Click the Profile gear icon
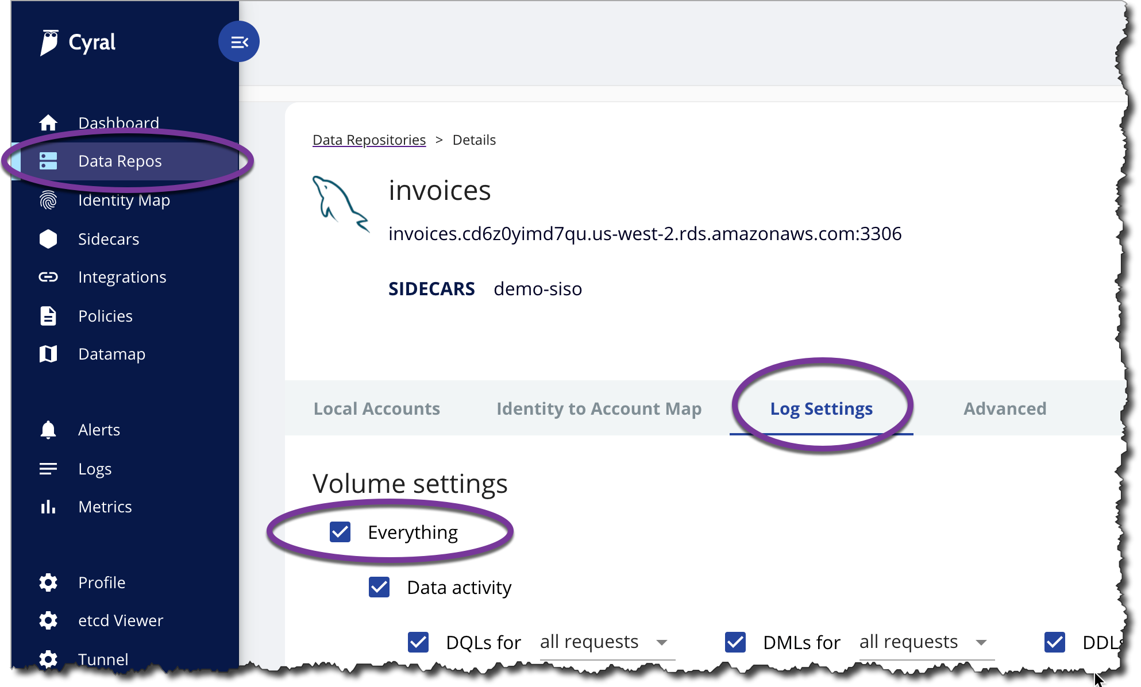The height and width of the screenshot is (687, 1141). (x=48, y=582)
